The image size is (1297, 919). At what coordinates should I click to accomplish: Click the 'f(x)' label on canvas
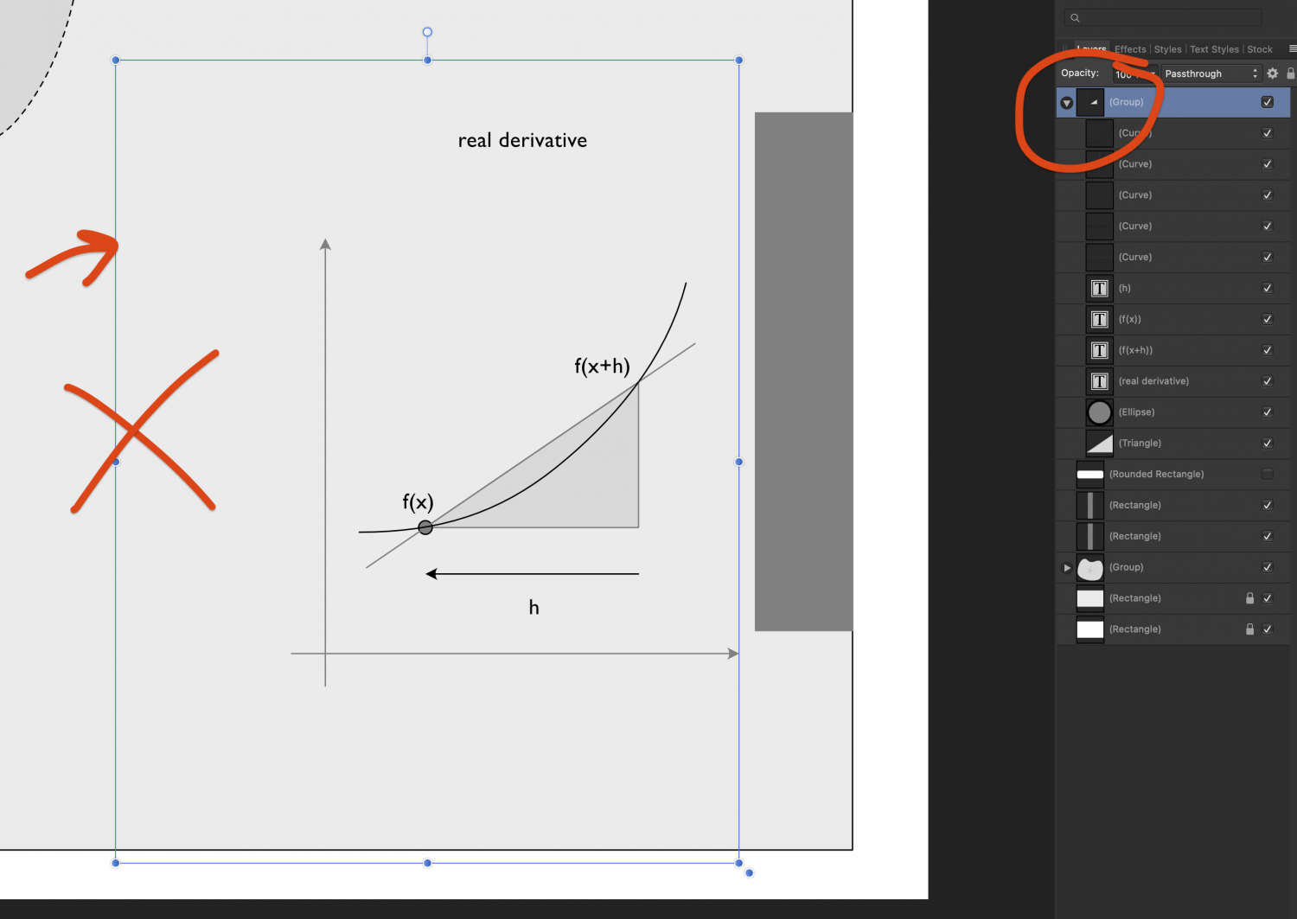(418, 502)
